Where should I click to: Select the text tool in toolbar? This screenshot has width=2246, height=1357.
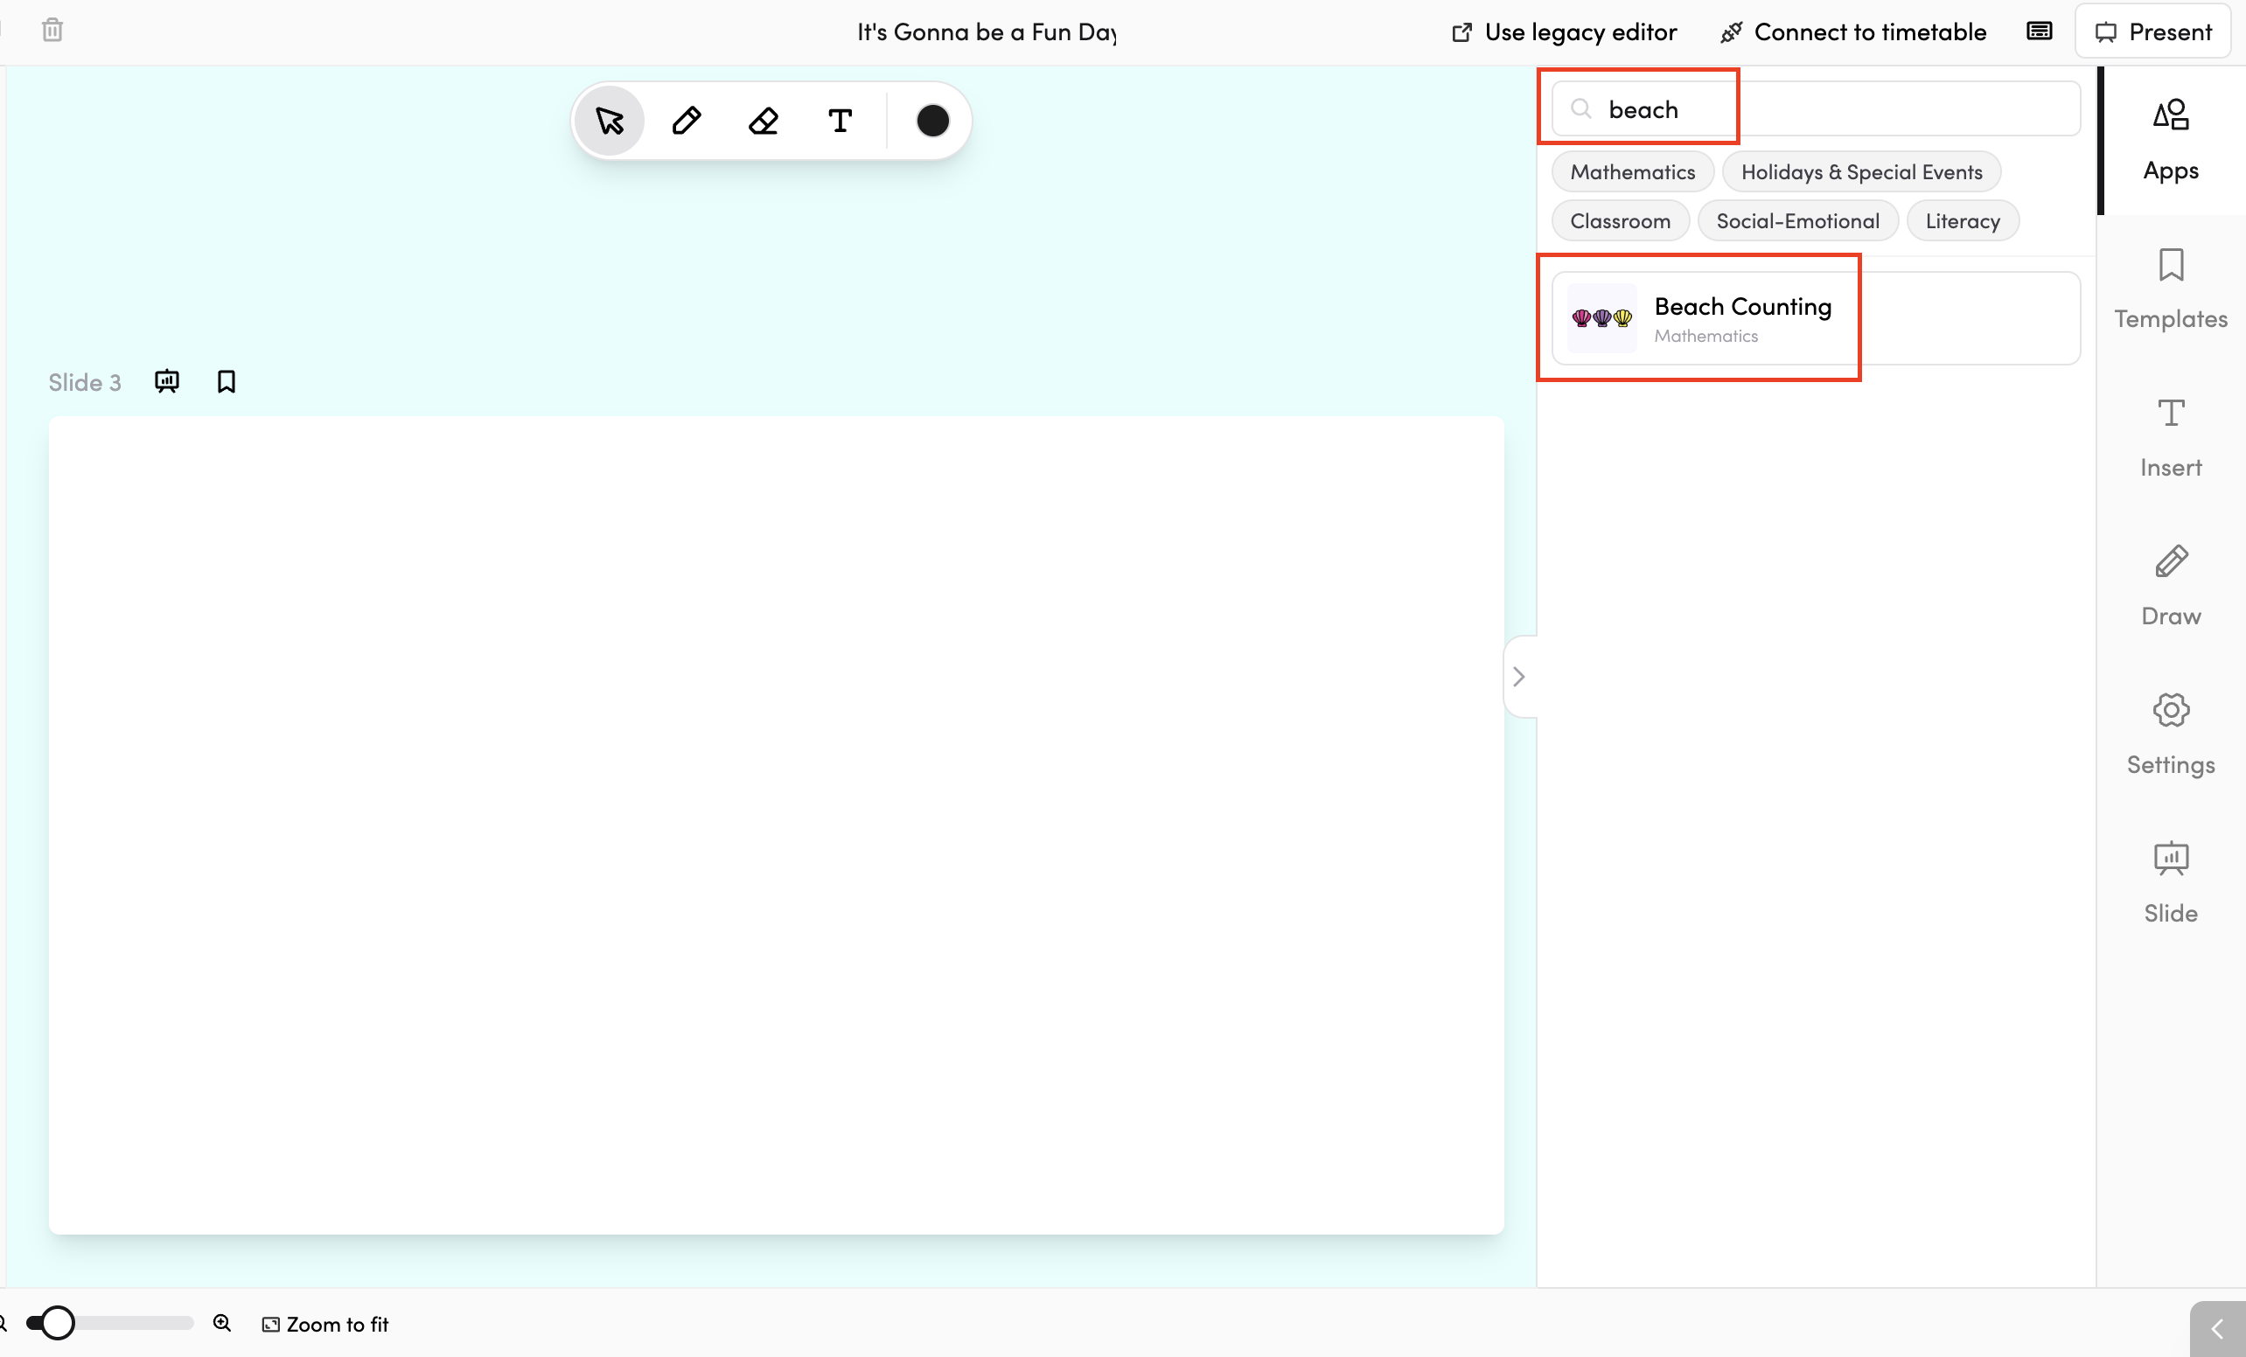tap(840, 121)
